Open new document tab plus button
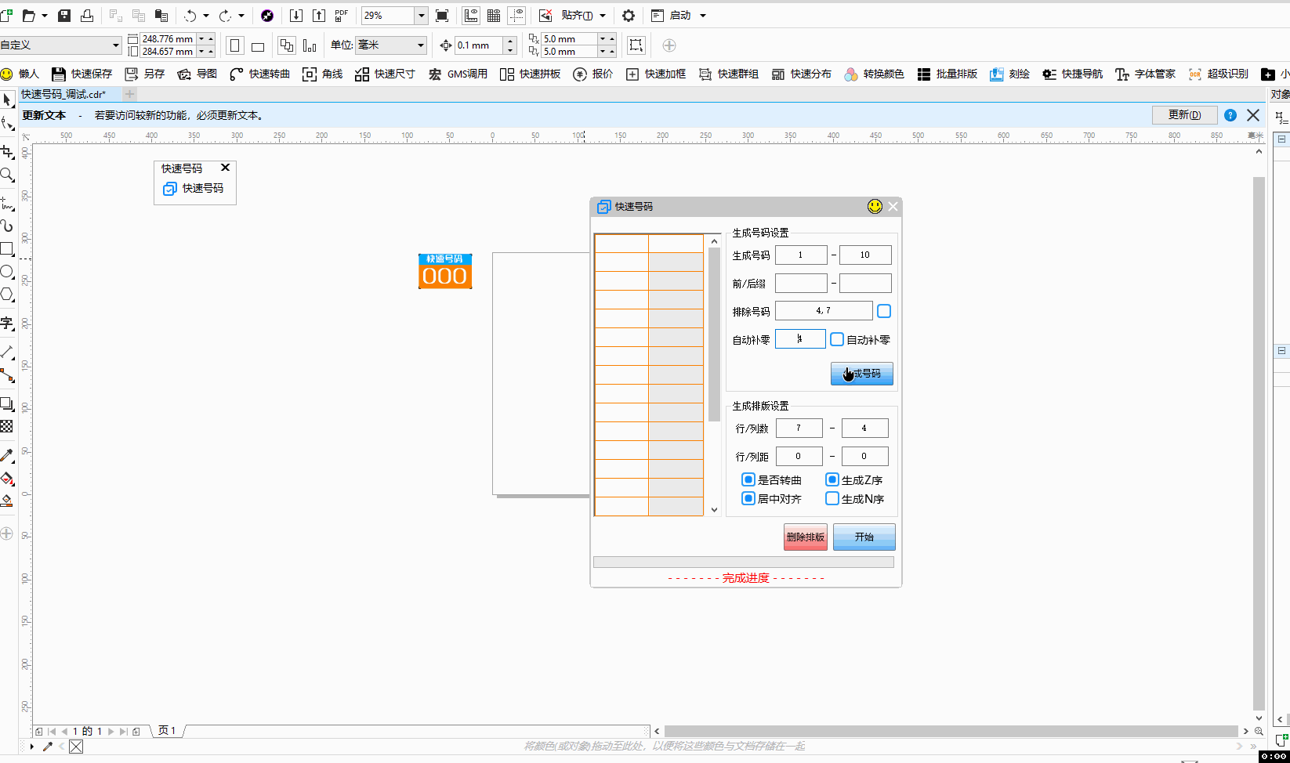This screenshot has width=1290, height=763. [x=130, y=94]
